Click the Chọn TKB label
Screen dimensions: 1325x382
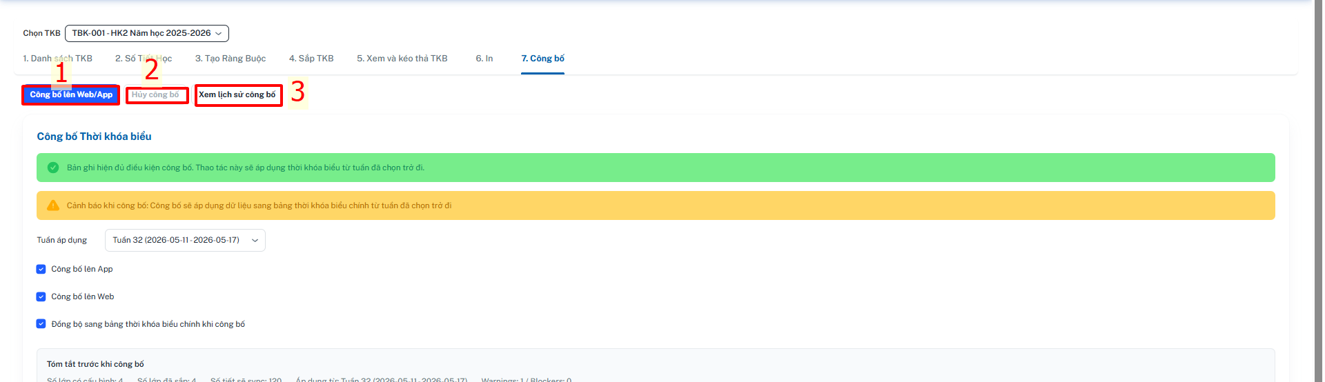point(41,33)
